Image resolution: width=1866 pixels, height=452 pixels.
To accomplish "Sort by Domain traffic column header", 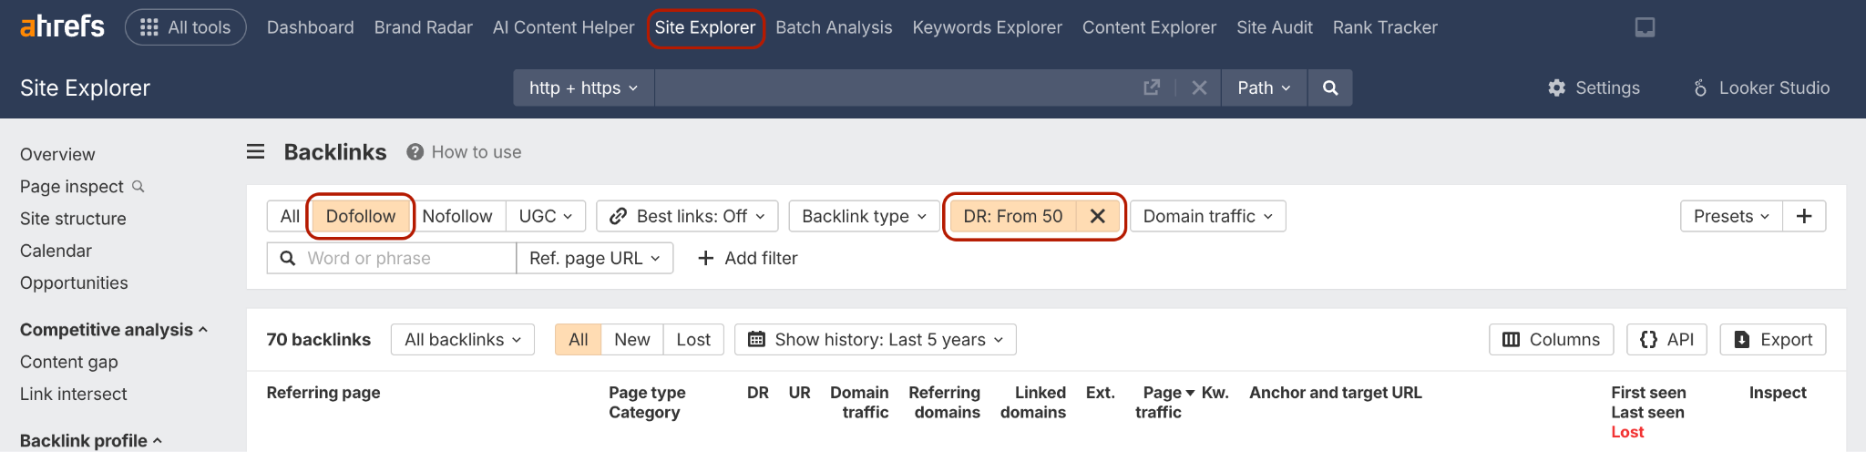I will click(859, 402).
